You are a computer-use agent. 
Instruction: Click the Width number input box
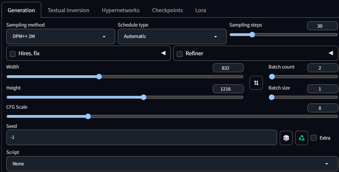click(x=228, y=68)
